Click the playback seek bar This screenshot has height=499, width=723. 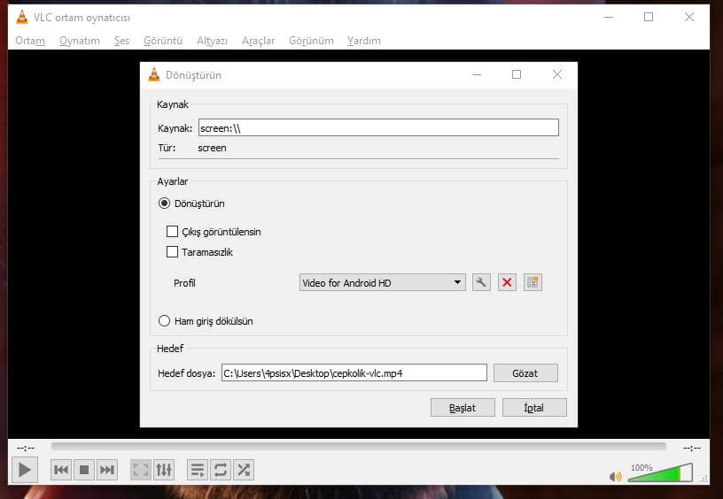click(x=359, y=447)
